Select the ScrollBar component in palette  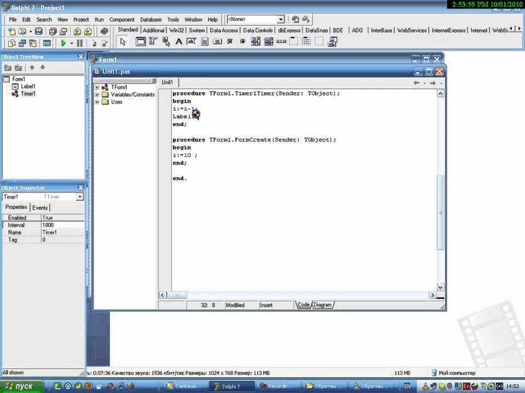pyautogui.click(x=281, y=41)
